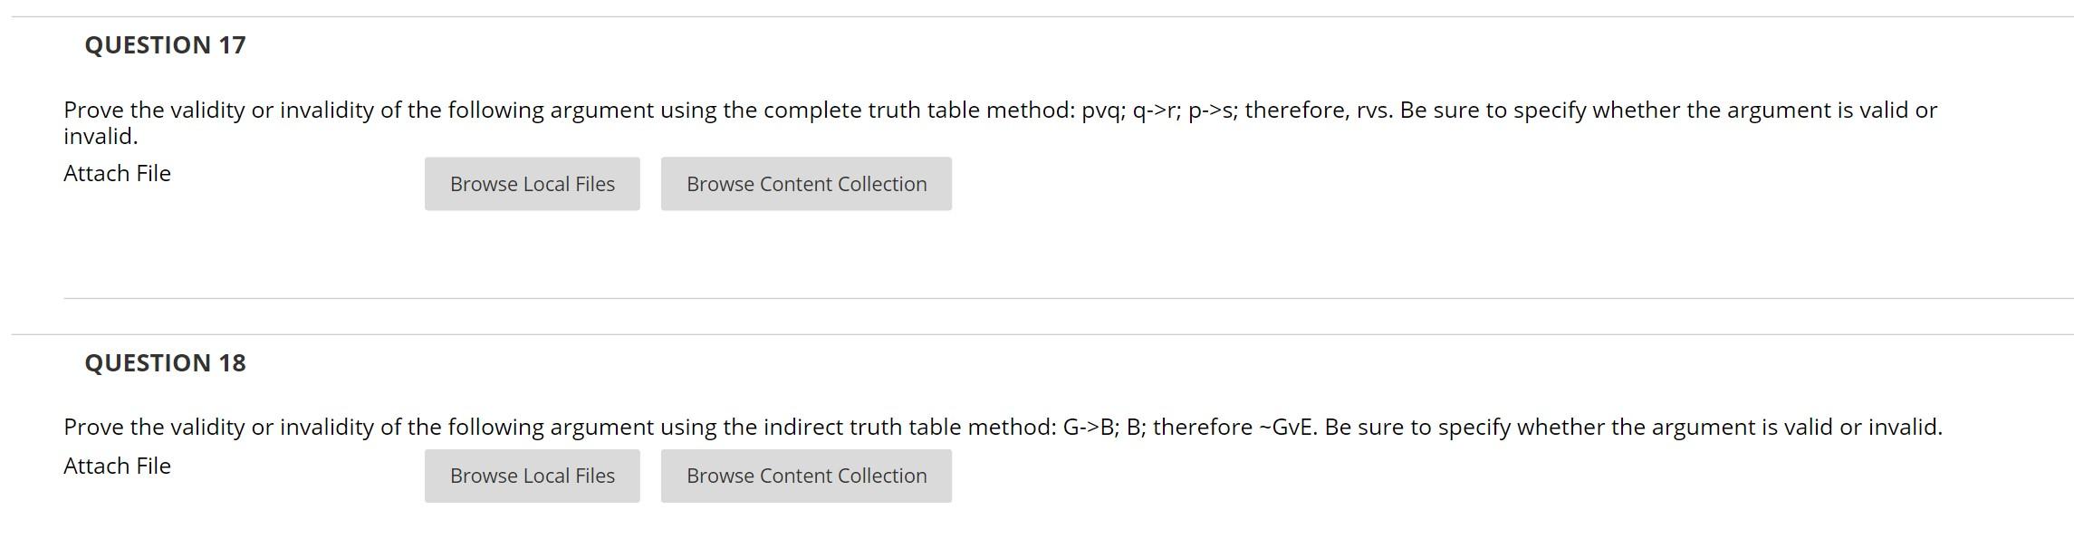Click Browse Local Files under Question 18
The width and height of the screenshot is (2074, 558).
point(531,475)
